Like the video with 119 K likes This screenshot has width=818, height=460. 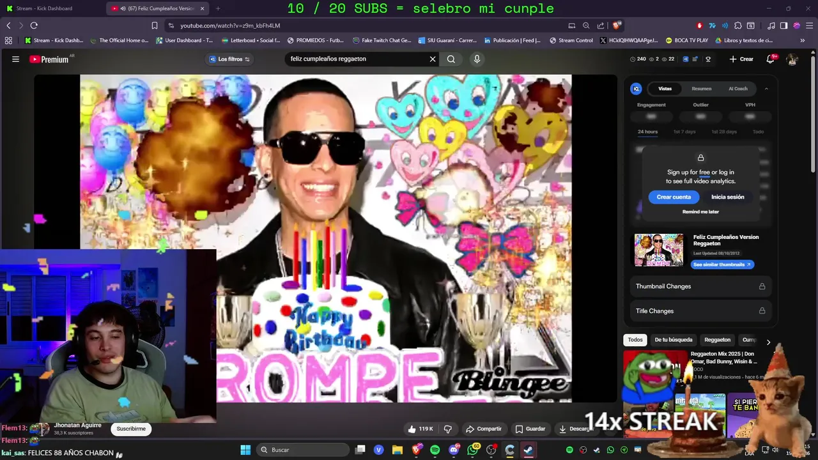(x=421, y=429)
